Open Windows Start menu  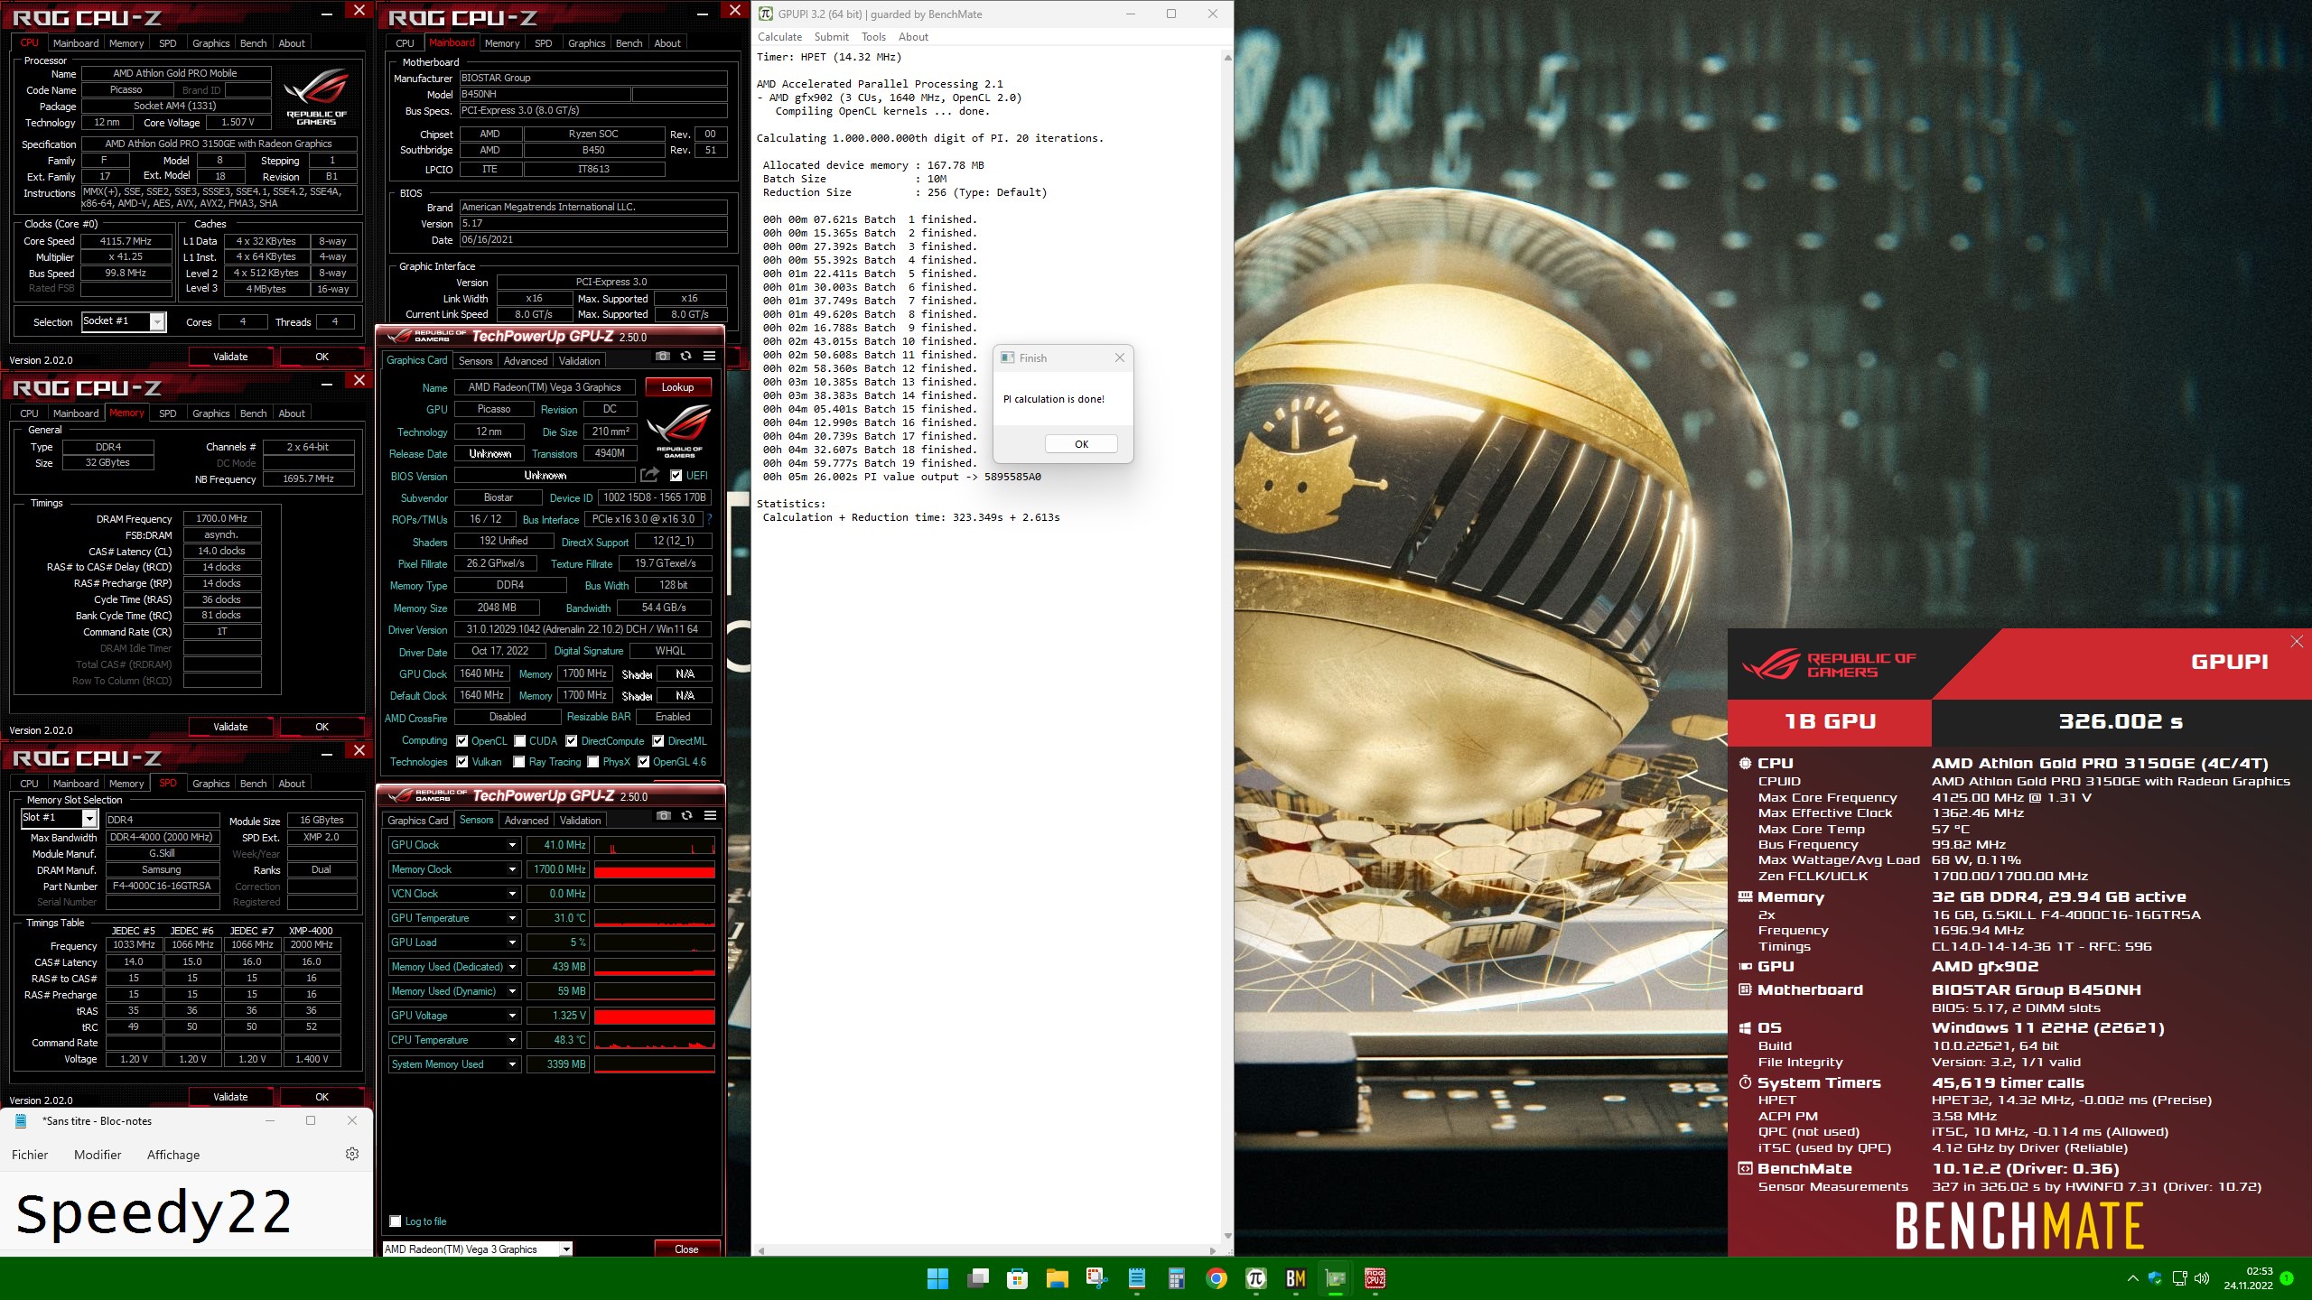pyautogui.click(x=937, y=1278)
